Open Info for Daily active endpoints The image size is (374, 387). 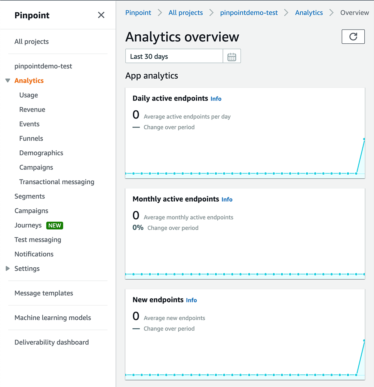(x=216, y=99)
